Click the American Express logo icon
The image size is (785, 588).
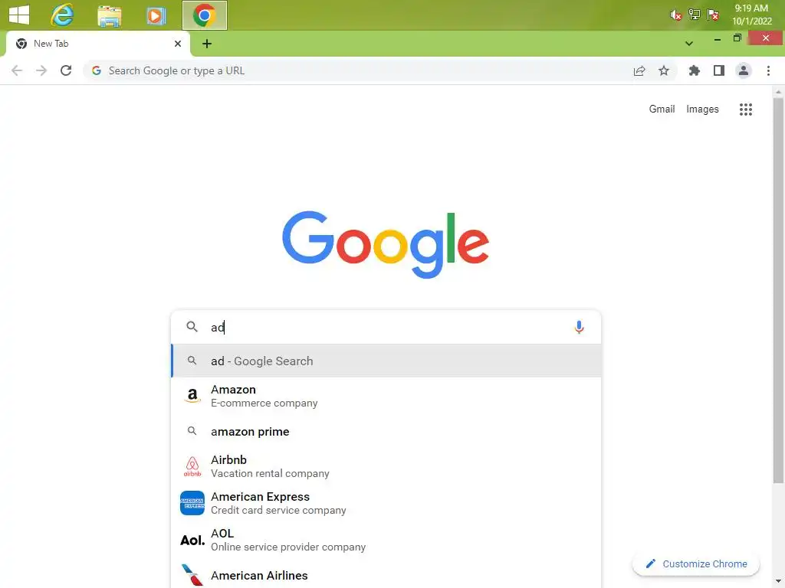192,503
